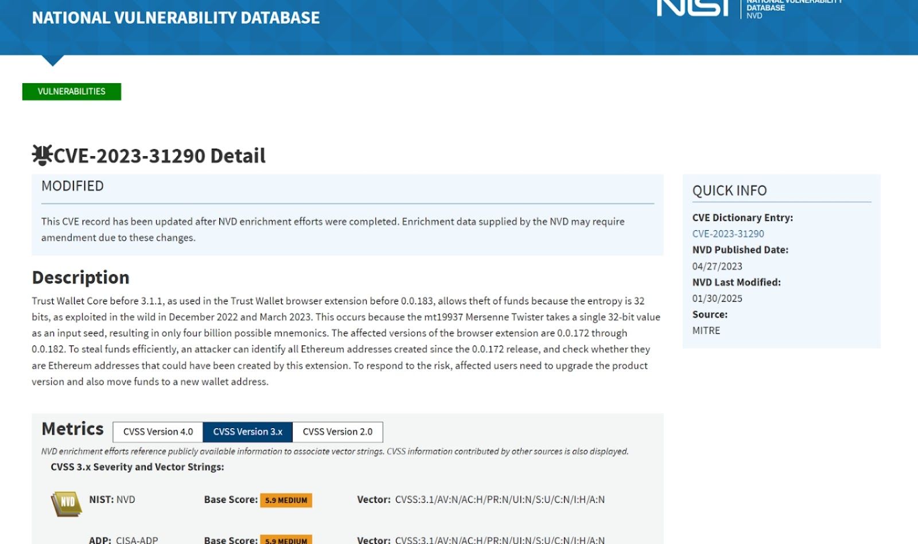Switch to CVSS Version 2.0 tab
Image resolution: width=918 pixels, height=544 pixels.
(x=337, y=432)
